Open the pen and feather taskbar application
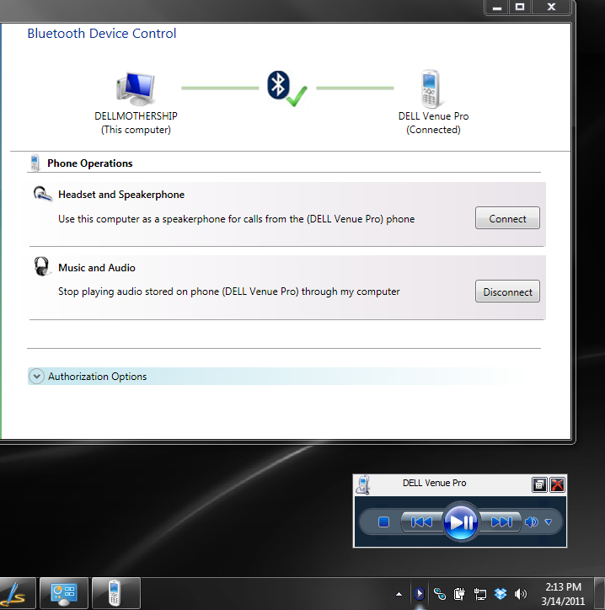605x610 pixels. coord(16,593)
